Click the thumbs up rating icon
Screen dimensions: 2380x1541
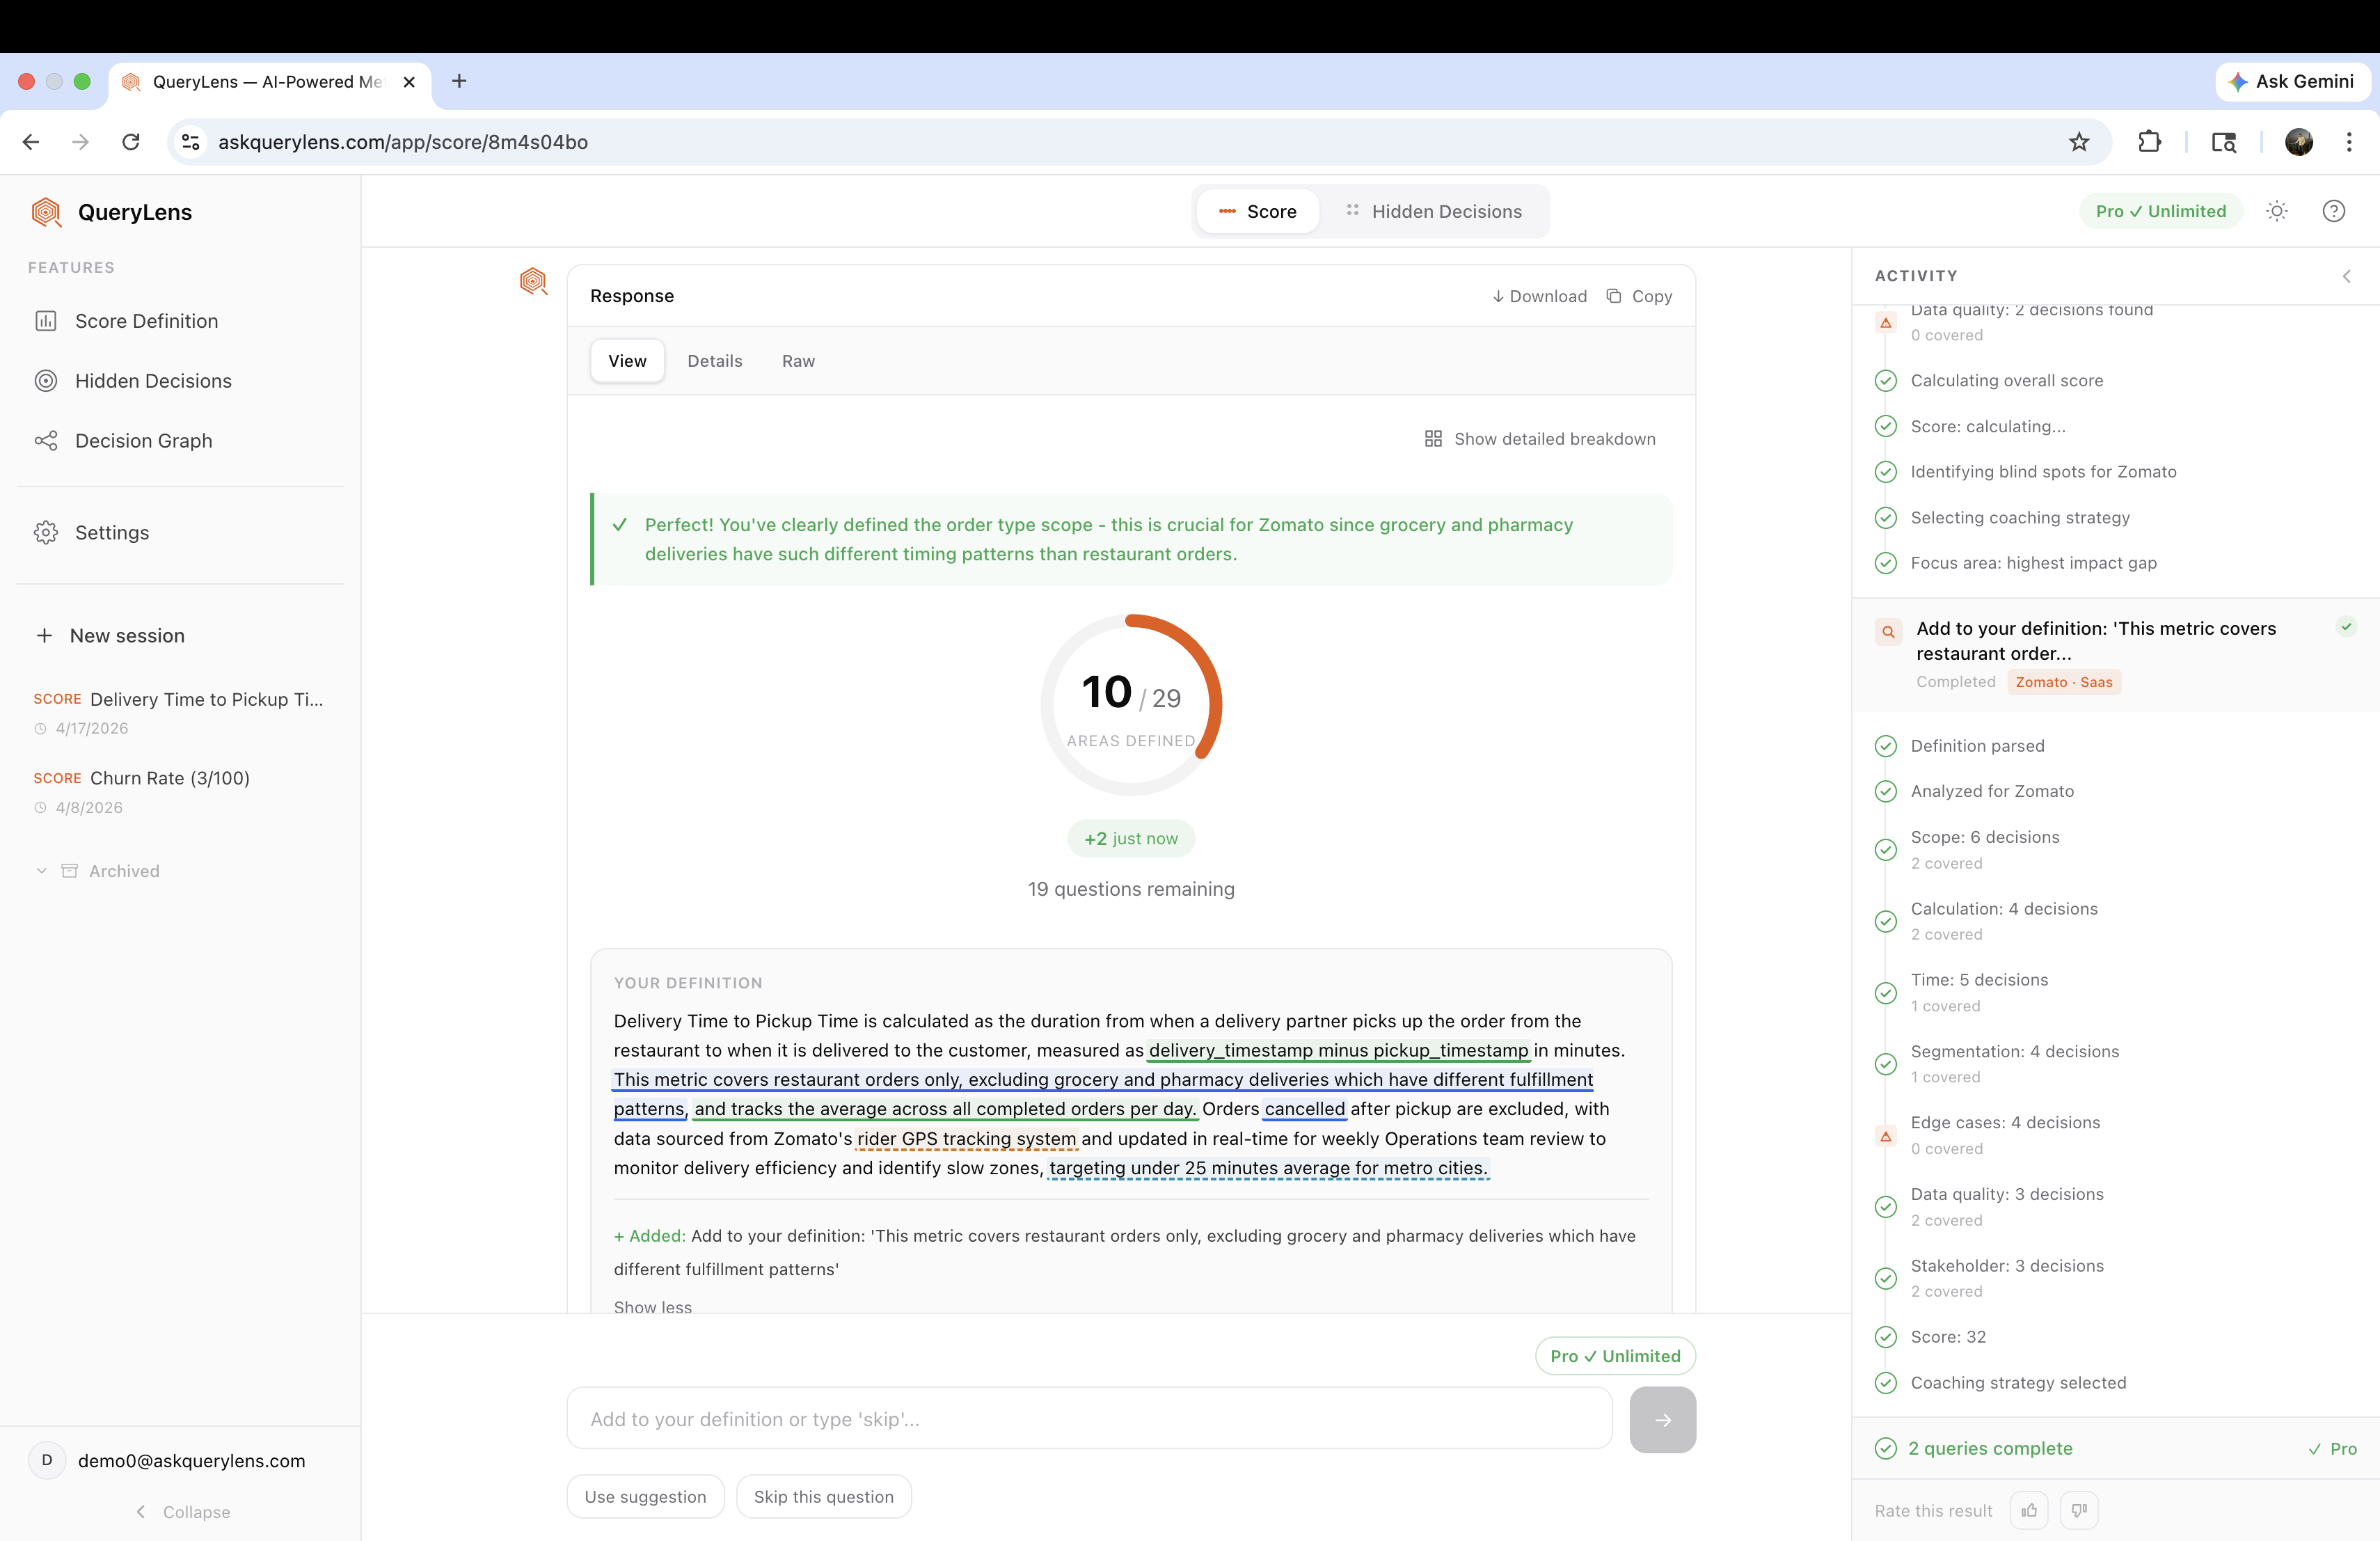pyautogui.click(x=2028, y=1510)
